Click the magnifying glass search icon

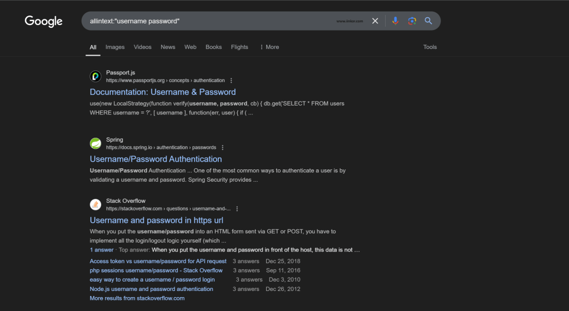(x=428, y=21)
